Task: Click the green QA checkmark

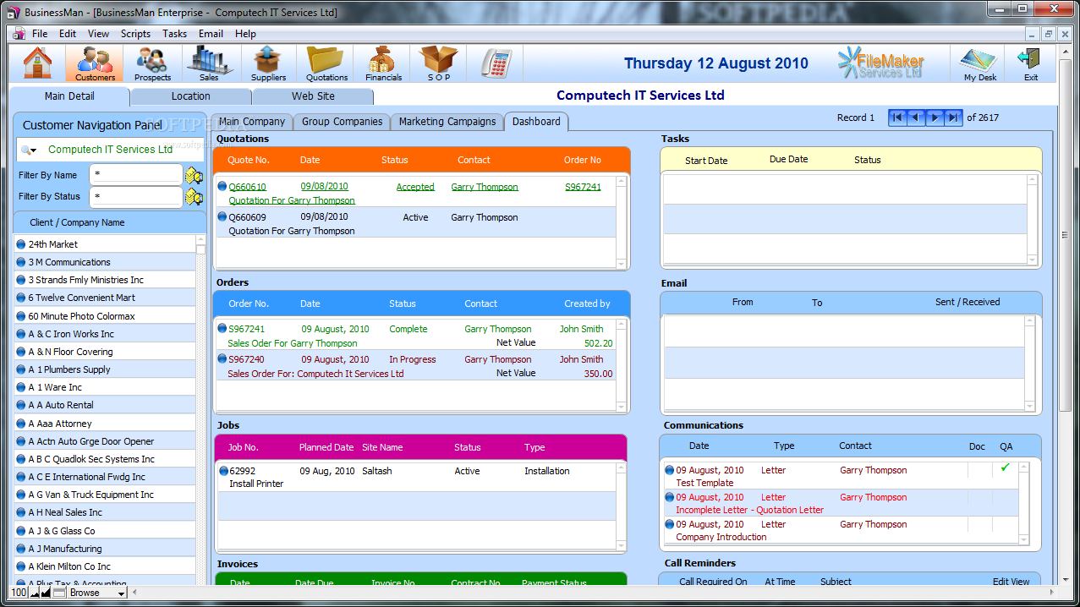Action: click(x=1006, y=467)
